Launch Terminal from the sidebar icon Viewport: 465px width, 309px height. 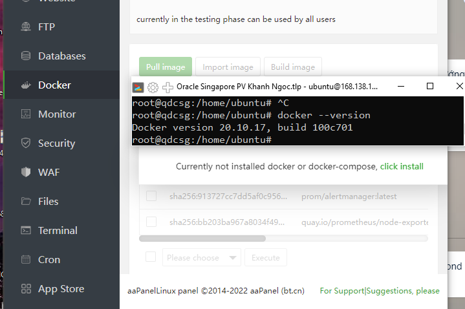tap(27, 231)
